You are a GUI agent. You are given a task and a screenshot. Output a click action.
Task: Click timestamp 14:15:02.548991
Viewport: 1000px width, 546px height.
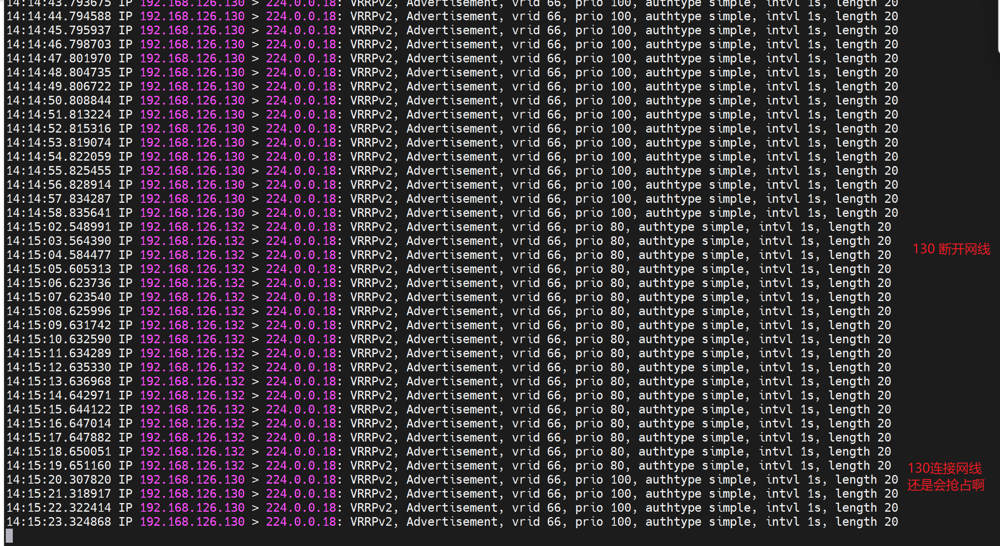[59, 227]
